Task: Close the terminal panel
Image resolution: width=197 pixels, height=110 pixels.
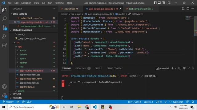Action: click(x=193, y=68)
